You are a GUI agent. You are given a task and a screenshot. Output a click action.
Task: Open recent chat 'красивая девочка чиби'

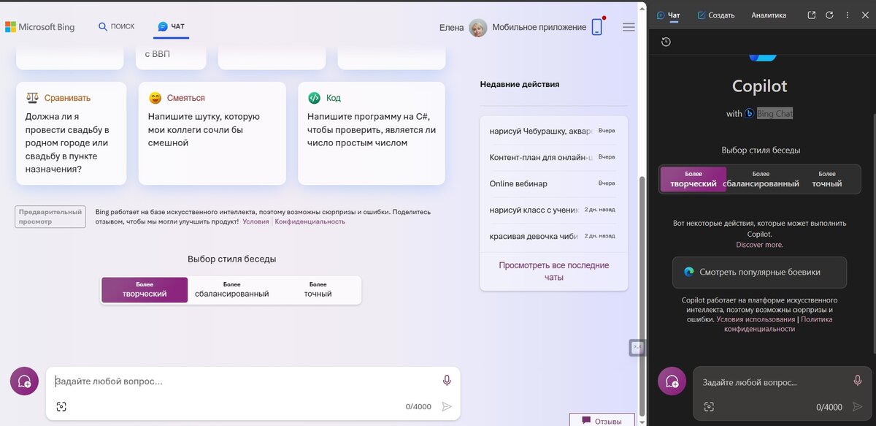click(553, 236)
